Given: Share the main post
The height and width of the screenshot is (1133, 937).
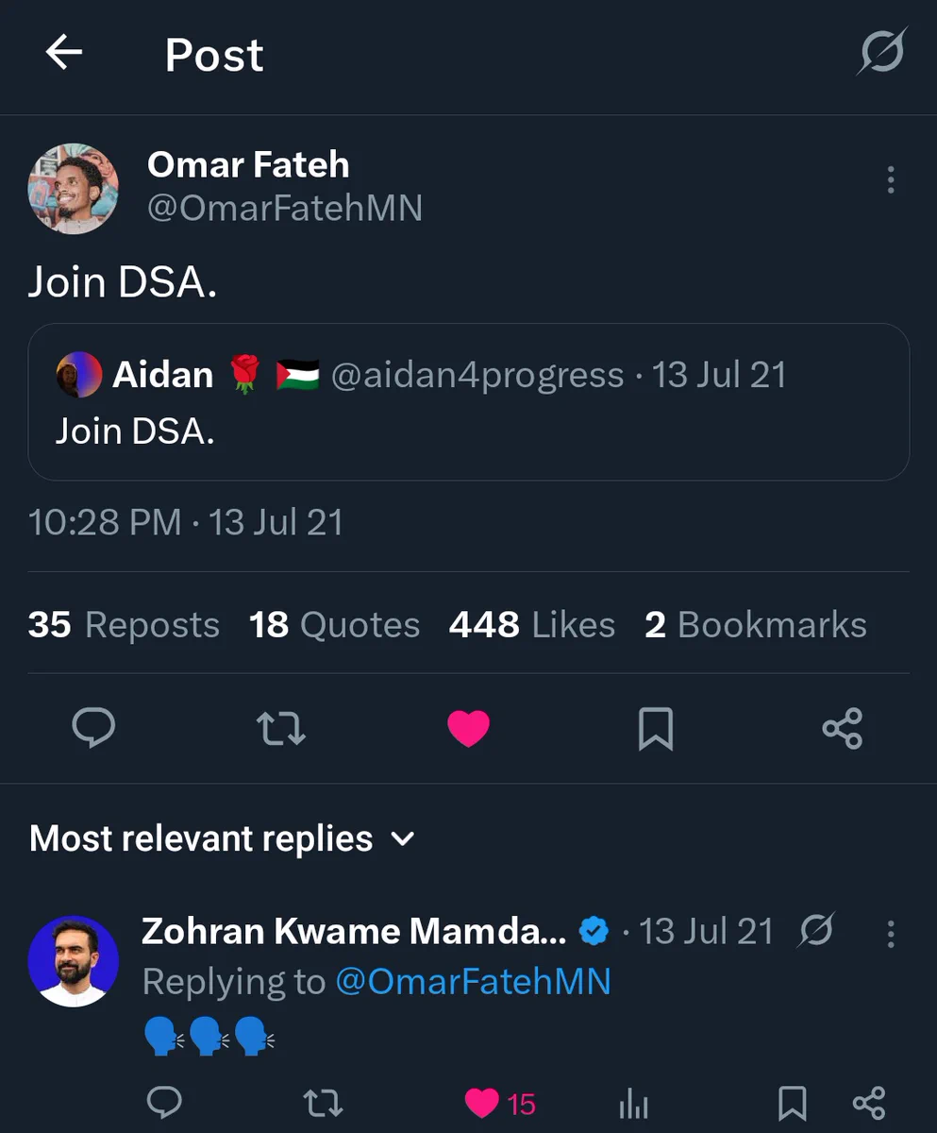Looking at the screenshot, I should (843, 728).
